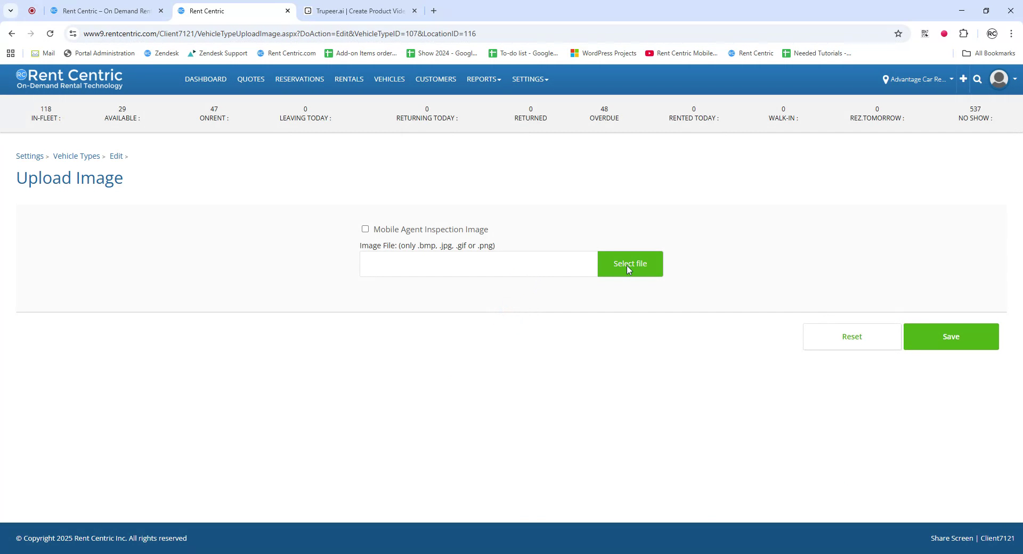Click the QR code icon in the address bar

click(x=924, y=34)
